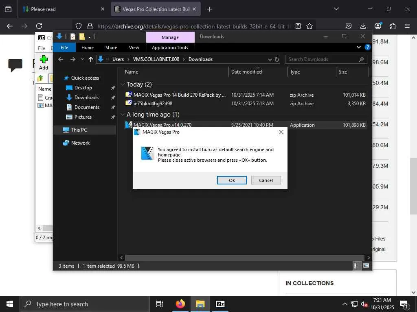Open Explorer help via the question mark icon
The width and height of the screenshot is (417, 312).
coord(368,47)
